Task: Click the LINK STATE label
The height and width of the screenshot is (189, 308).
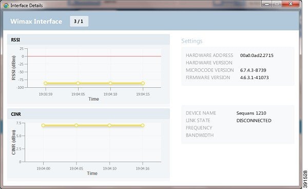Action: tap(198, 120)
